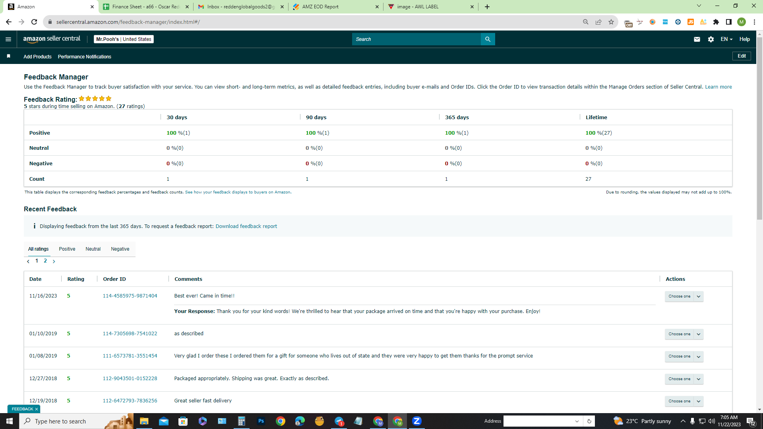
Task: Click Download feedback report link
Action: pyautogui.click(x=246, y=226)
